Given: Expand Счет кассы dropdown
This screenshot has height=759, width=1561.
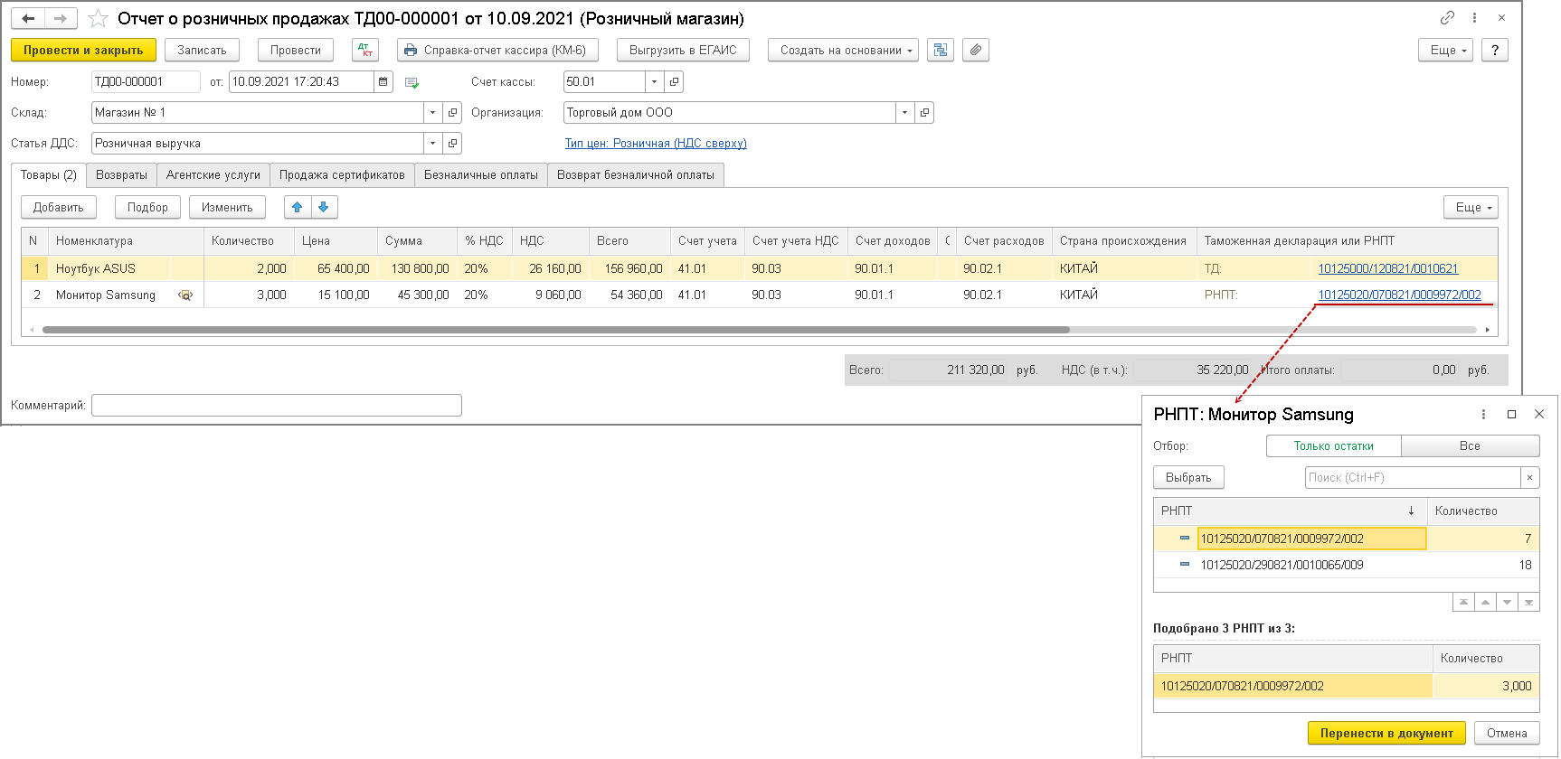Looking at the screenshot, I should (x=654, y=82).
